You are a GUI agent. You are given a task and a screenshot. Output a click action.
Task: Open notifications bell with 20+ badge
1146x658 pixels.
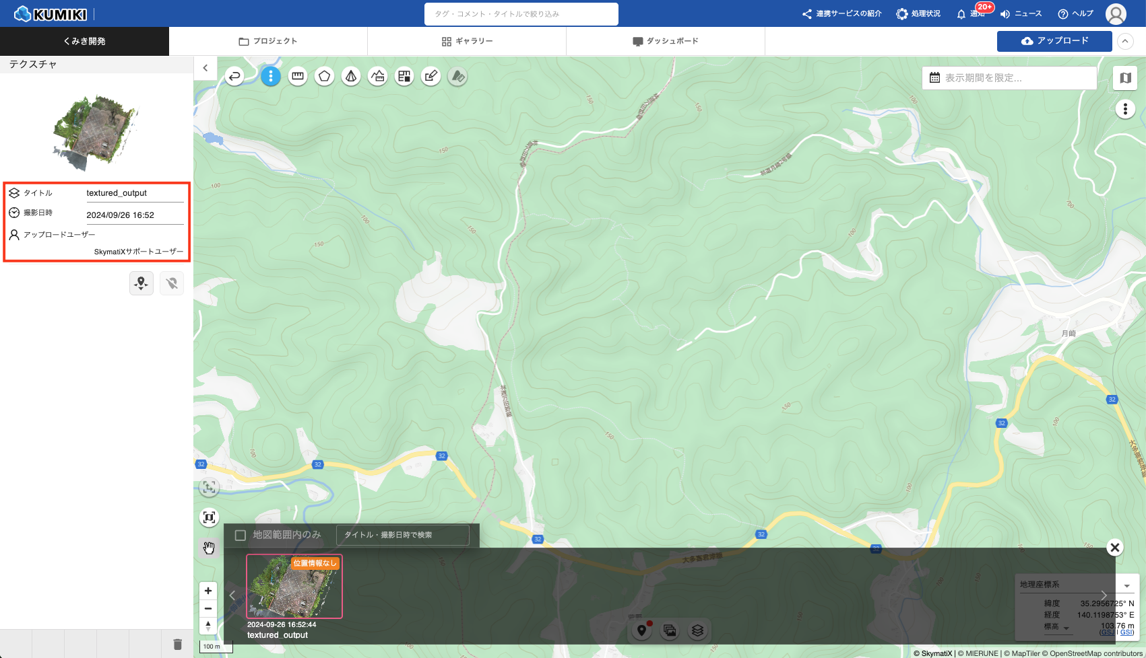pos(969,13)
